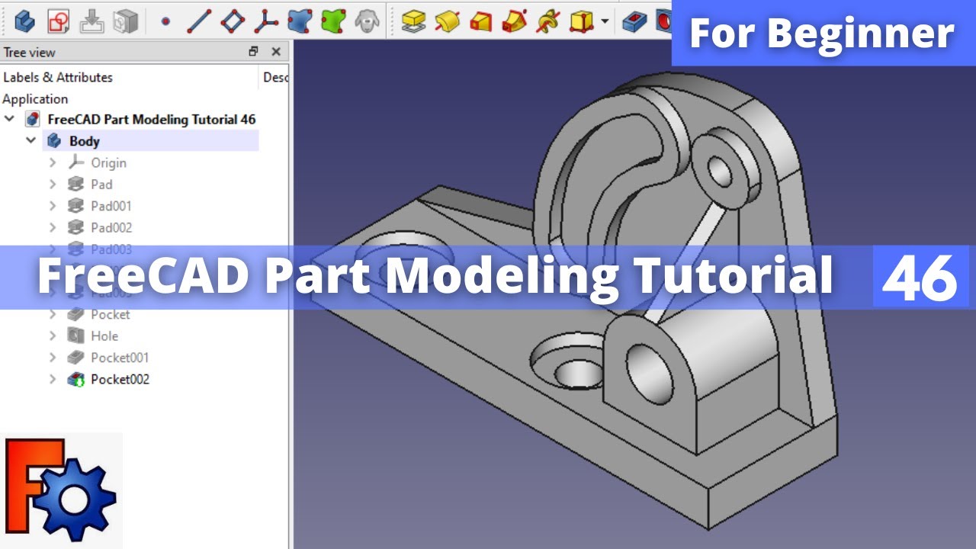Click the grayed Validate Sketch cube icon
This screenshot has height=549, width=976.
coord(125,21)
